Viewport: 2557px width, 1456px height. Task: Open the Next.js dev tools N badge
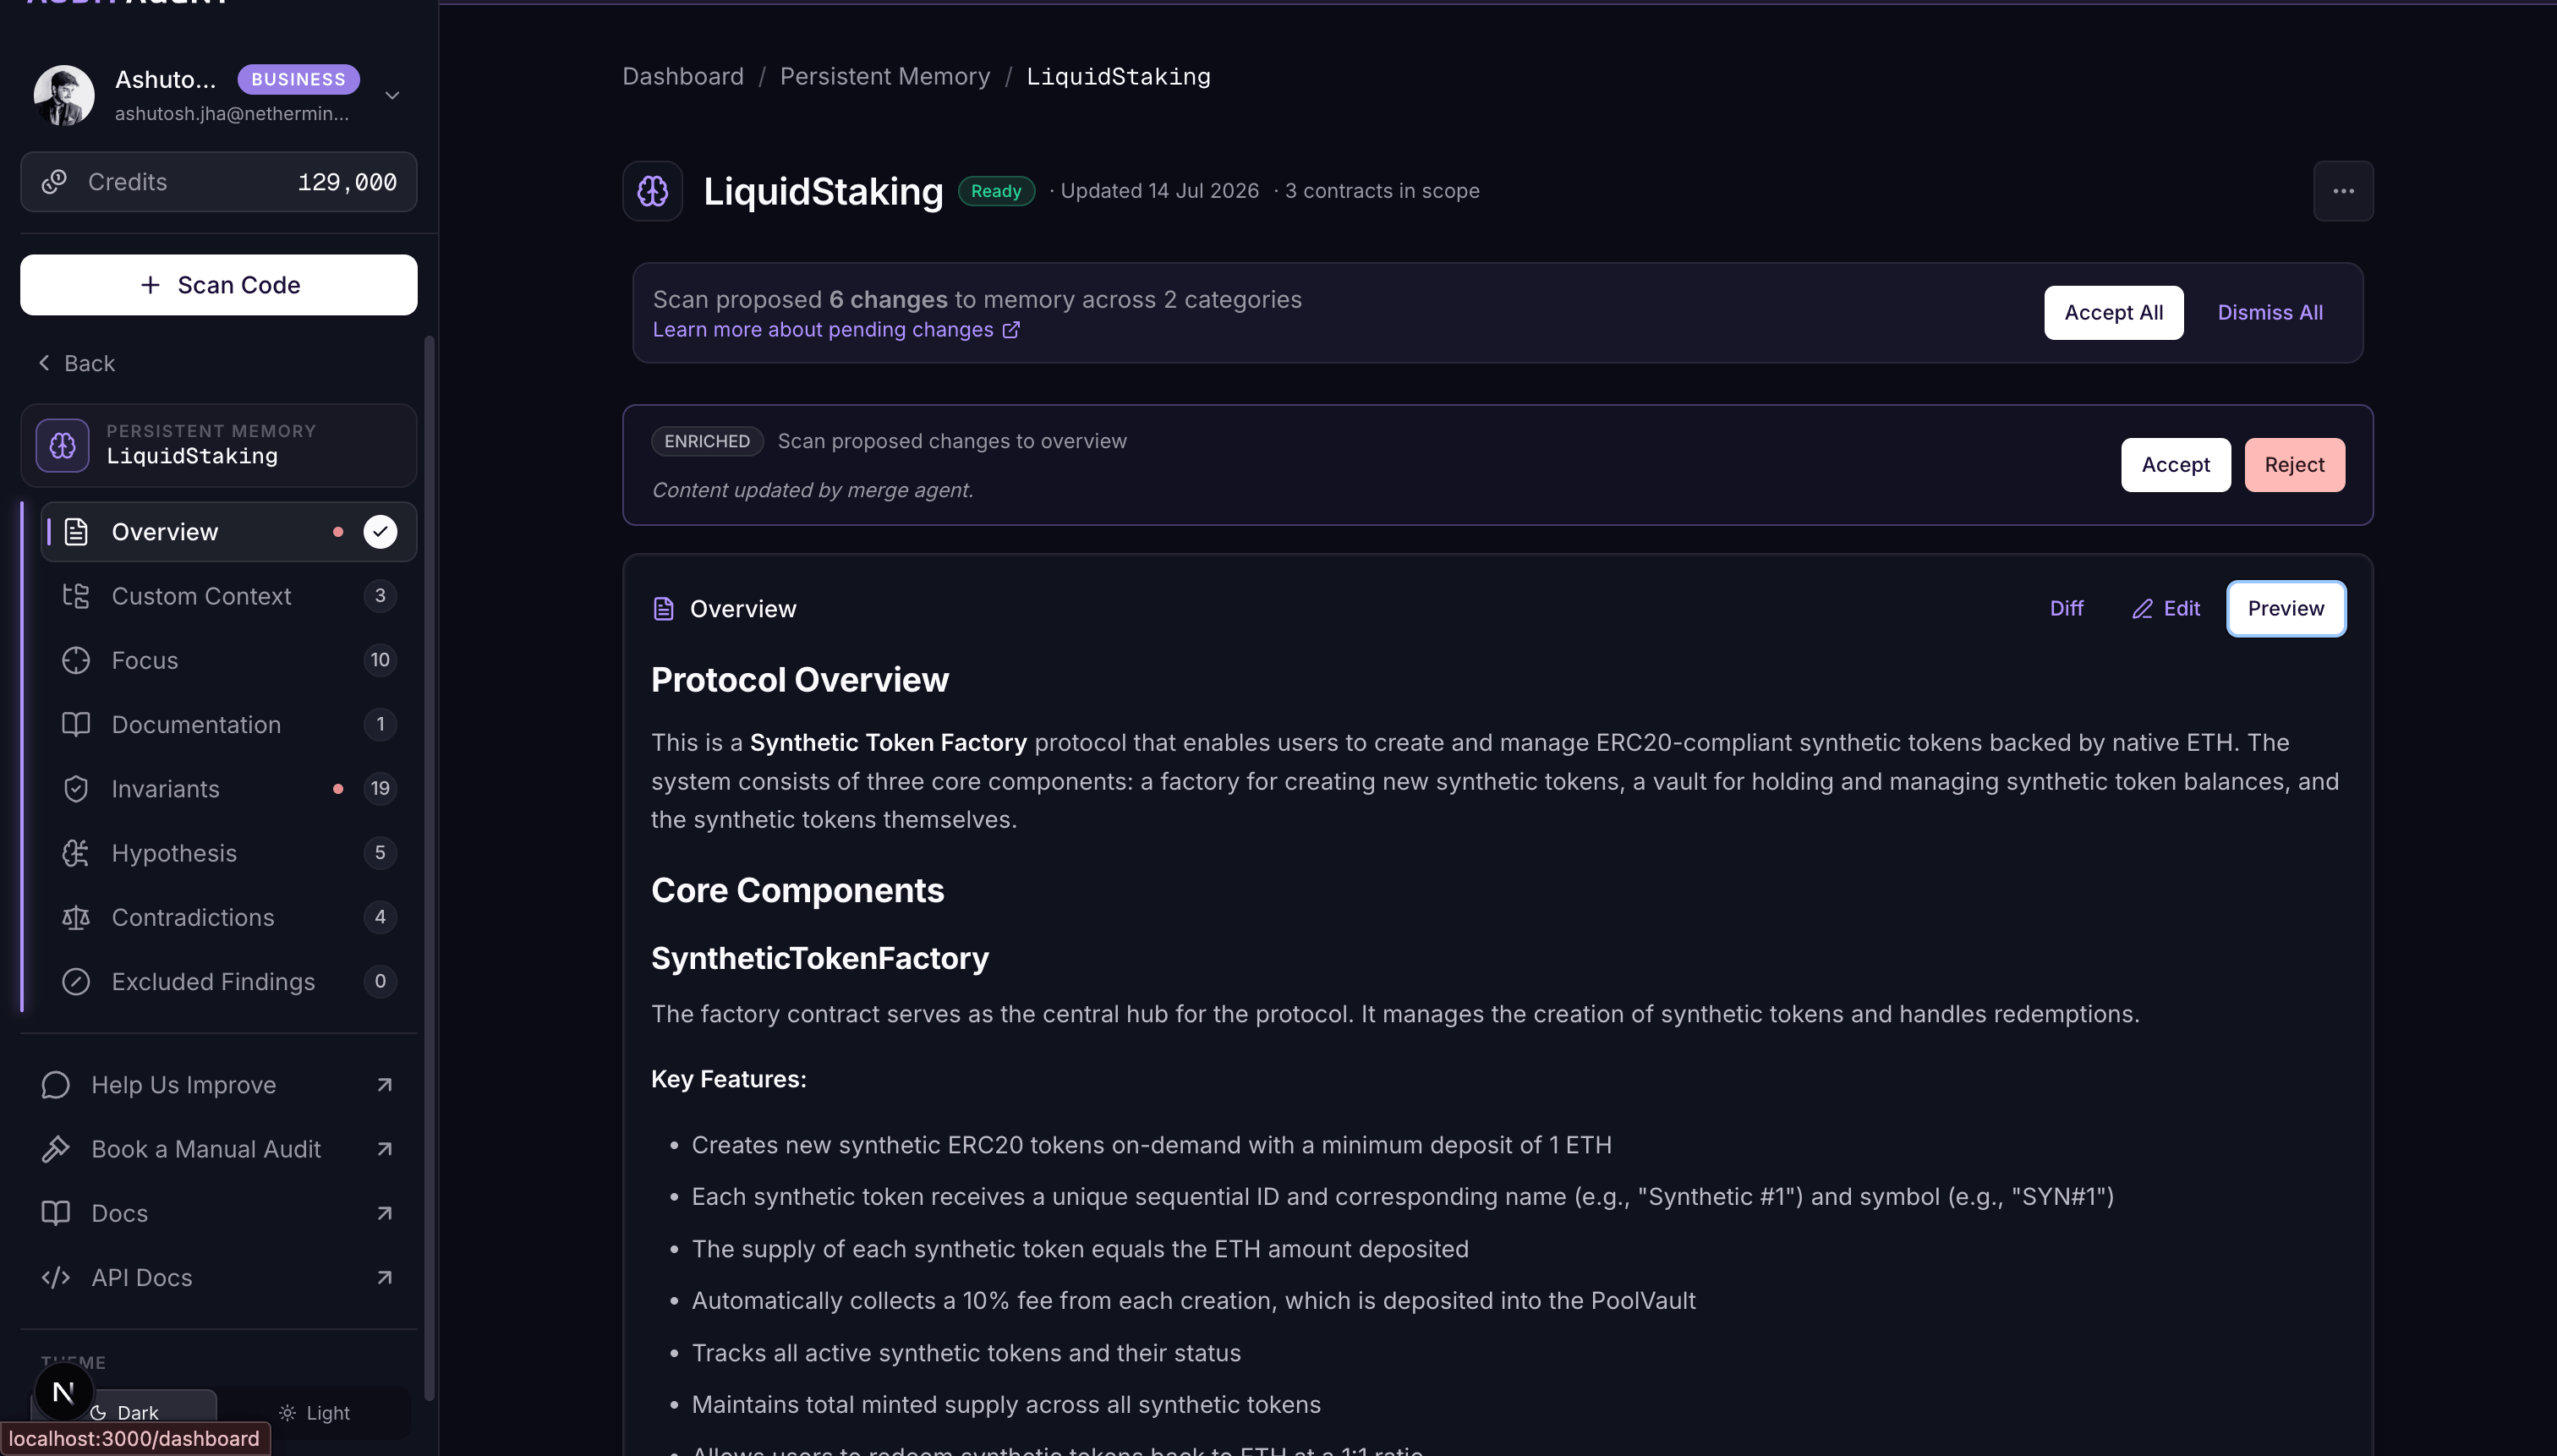[x=63, y=1391]
